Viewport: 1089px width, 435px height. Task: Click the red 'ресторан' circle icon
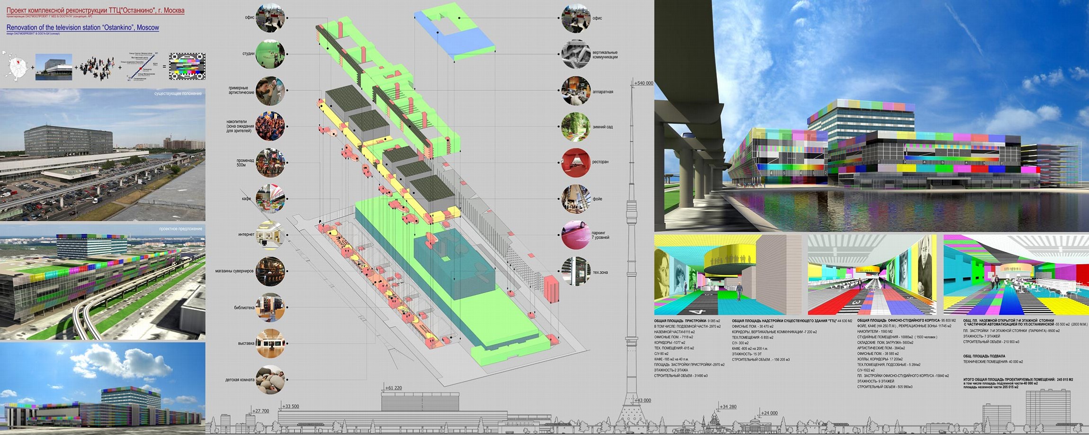click(x=575, y=162)
